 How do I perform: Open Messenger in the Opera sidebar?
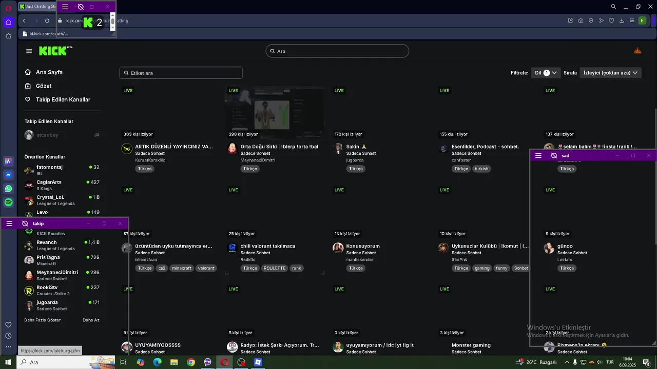point(9,175)
